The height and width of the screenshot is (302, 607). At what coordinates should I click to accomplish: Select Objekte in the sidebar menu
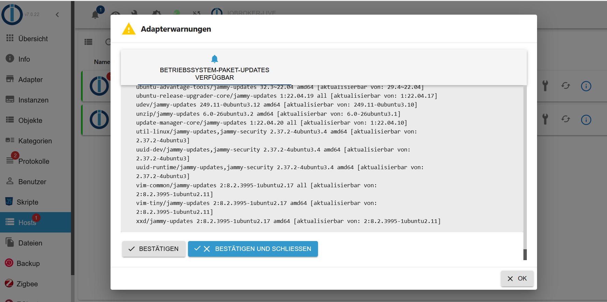point(30,120)
